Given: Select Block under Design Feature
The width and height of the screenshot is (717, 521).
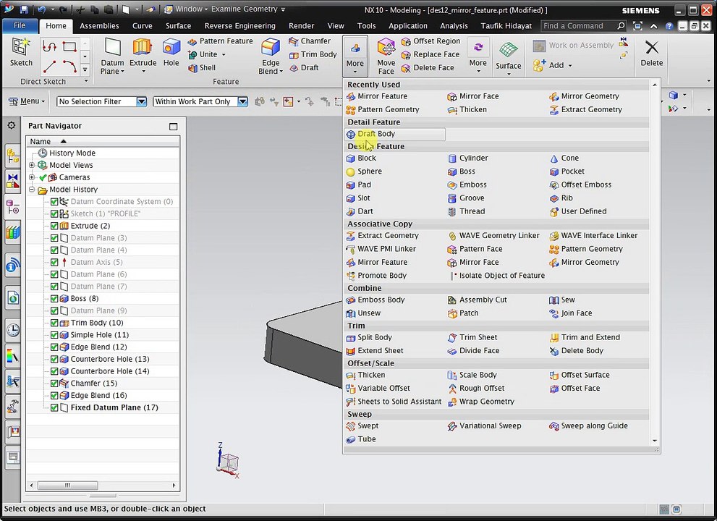Looking at the screenshot, I should pyautogui.click(x=361, y=158).
